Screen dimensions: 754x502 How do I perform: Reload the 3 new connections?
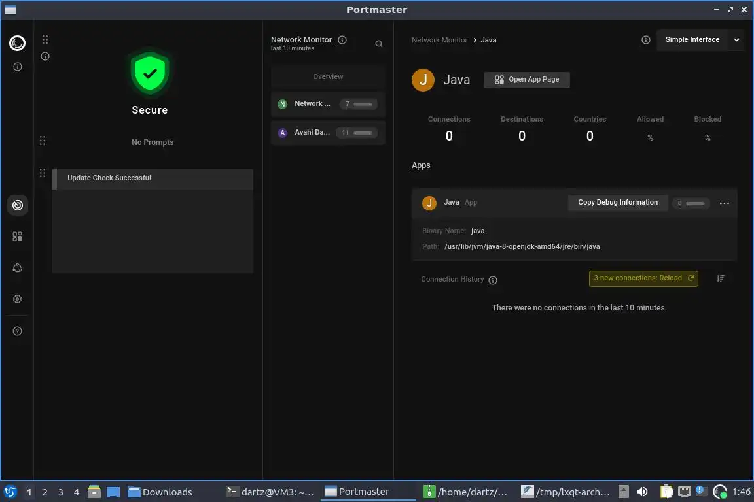pyautogui.click(x=643, y=278)
